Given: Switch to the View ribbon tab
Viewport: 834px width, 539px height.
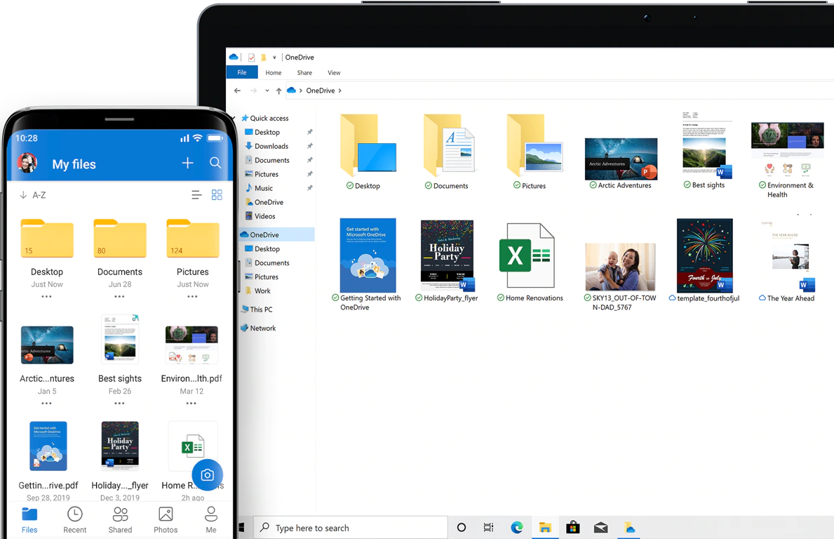Looking at the screenshot, I should pos(334,72).
